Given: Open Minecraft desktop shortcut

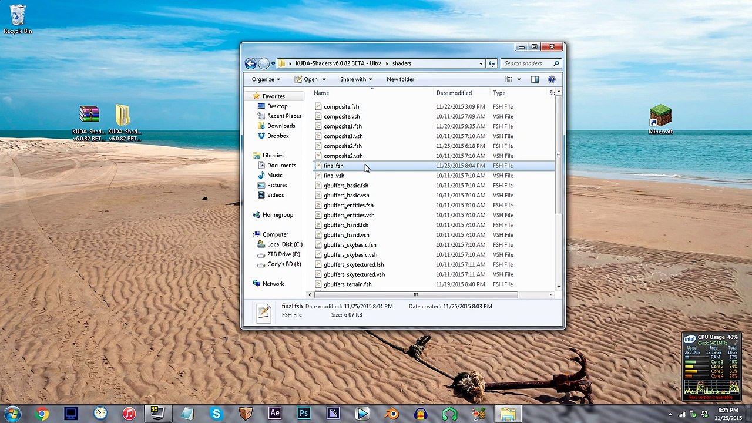Looking at the screenshot, I should [x=660, y=119].
